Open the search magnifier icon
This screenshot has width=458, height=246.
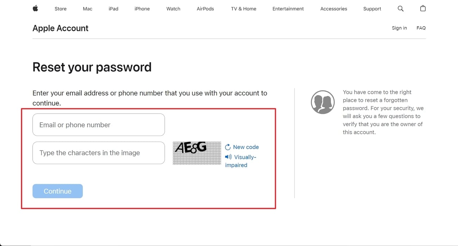pyautogui.click(x=401, y=8)
